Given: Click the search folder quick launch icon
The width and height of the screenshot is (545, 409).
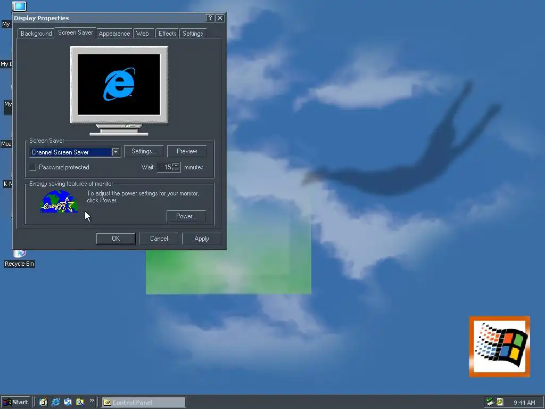Looking at the screenshot, I should coord(80,402).
